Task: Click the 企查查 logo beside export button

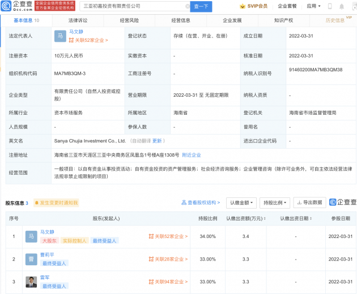Action: [x=343, y=202]
